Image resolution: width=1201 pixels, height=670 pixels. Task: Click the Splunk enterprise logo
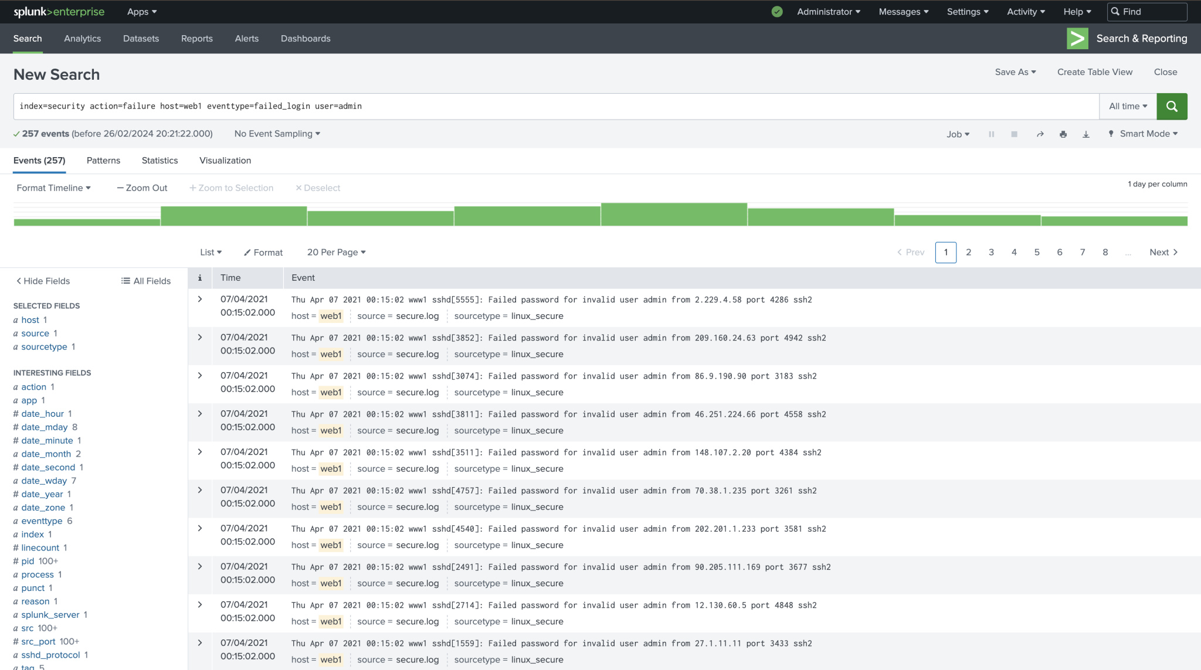click(x=59, y=12)
